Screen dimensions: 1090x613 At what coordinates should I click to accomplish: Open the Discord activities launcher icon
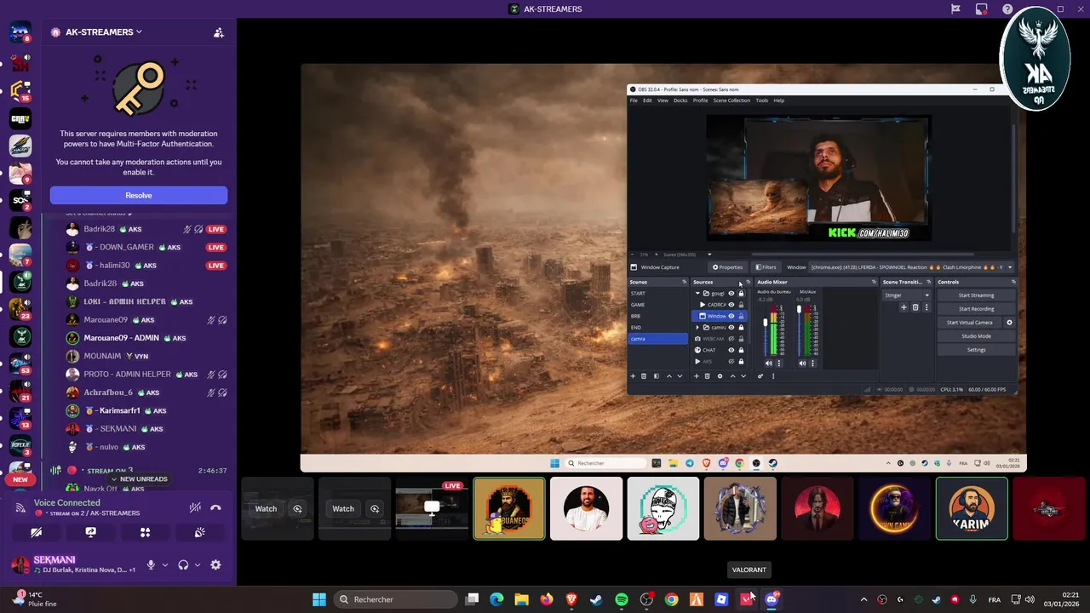pos(145,532)
